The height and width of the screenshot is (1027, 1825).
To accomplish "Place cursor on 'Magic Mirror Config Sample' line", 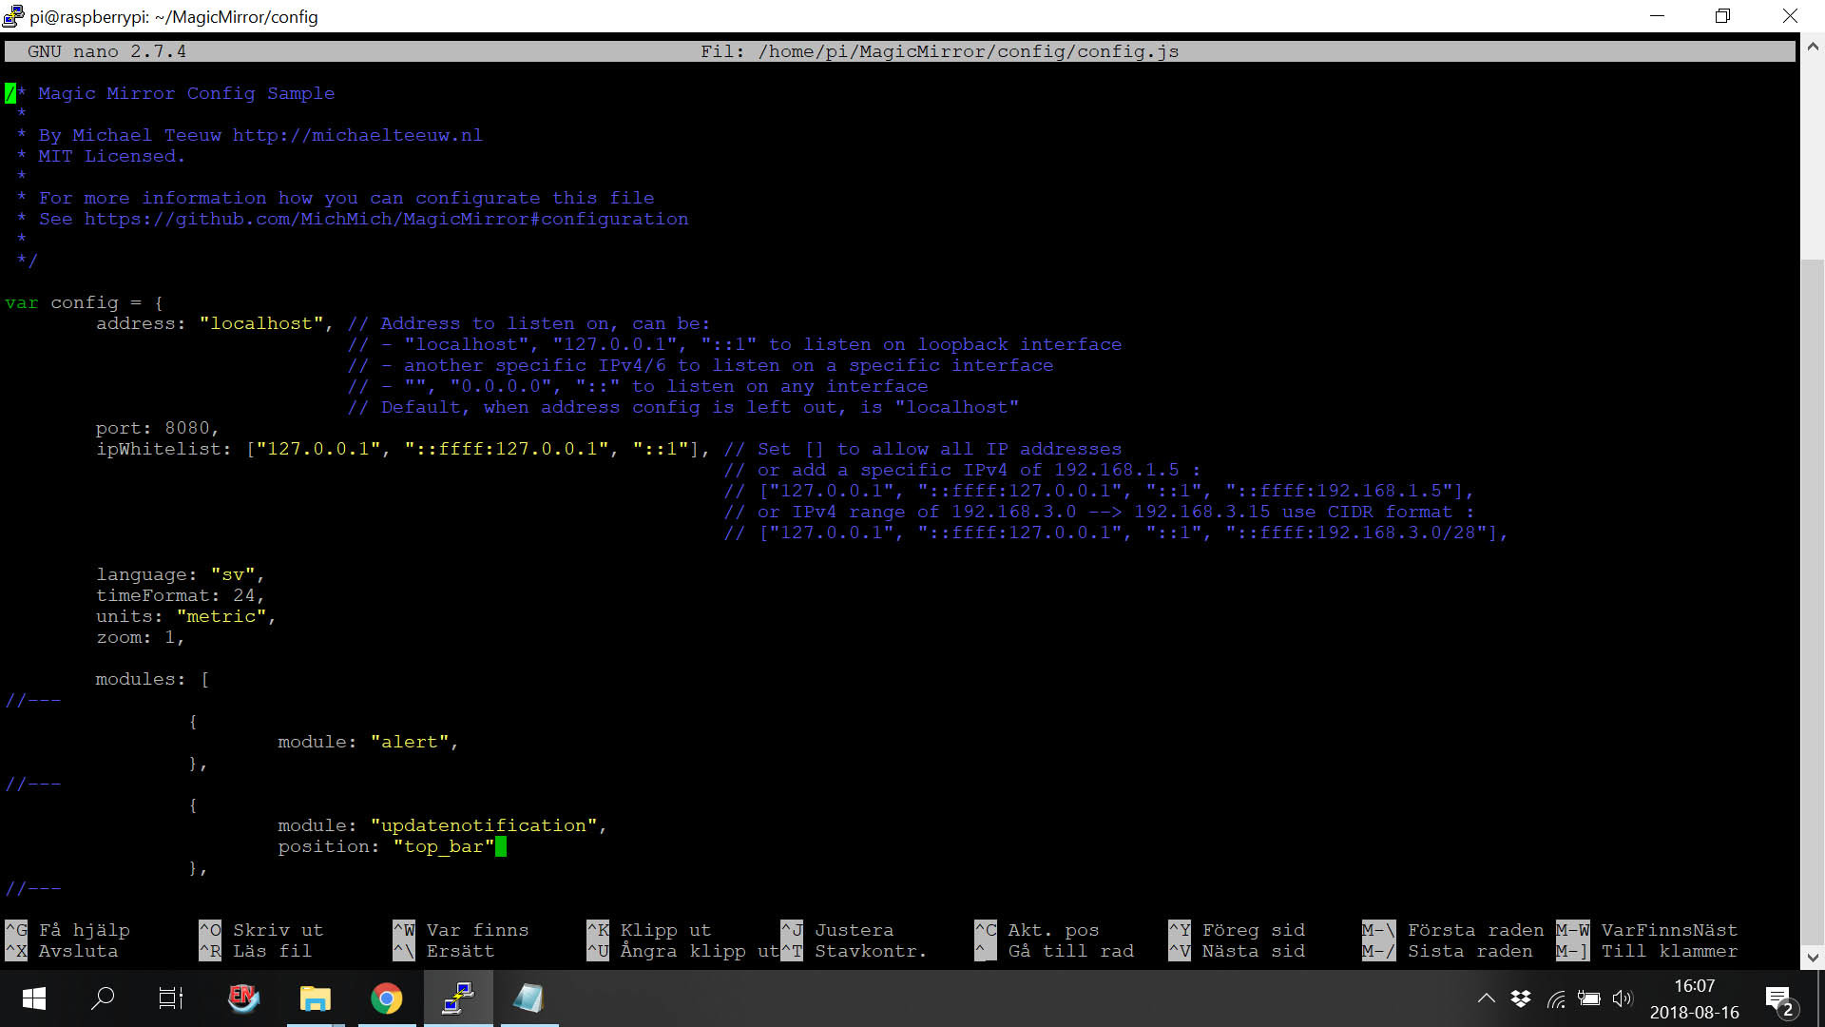I will (186, 93).
